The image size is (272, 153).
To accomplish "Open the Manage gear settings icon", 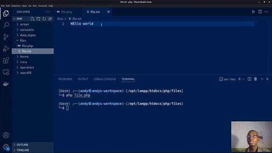I will pos(6,147).
